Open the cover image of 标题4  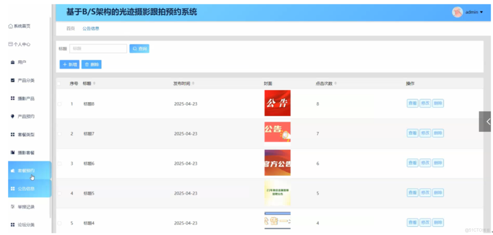[277, 220]
